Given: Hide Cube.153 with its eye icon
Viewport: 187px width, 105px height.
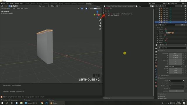Looking at the screenshot, I should point(185,22).
